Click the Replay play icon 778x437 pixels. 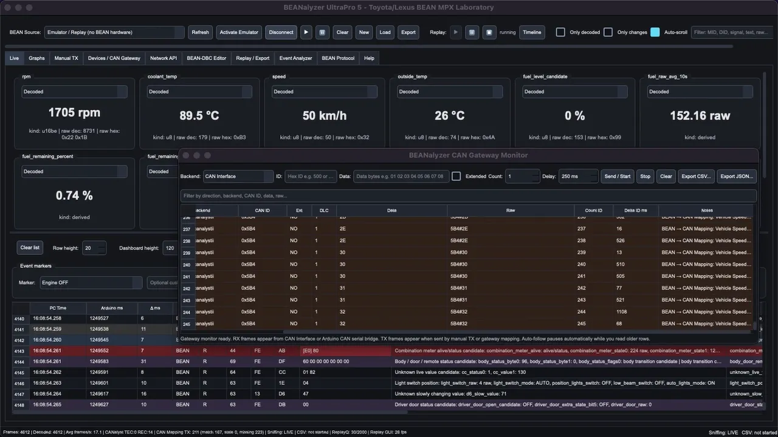(x=455, y=32)
